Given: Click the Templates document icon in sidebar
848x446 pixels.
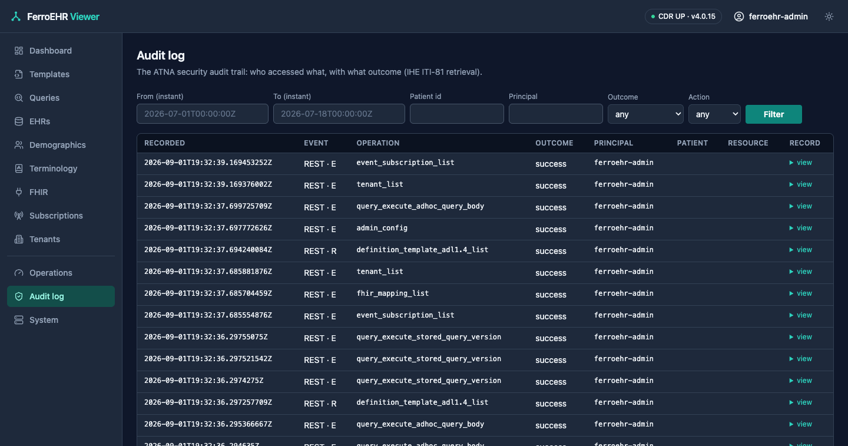Looking at the screenshot, I should click(19, 74).
